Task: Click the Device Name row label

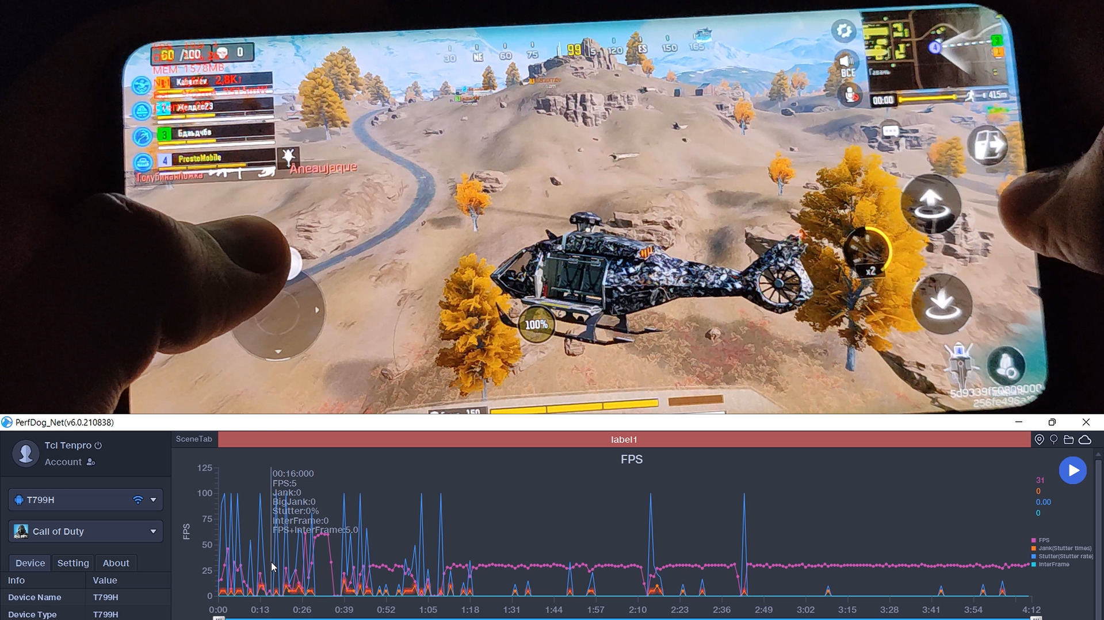Action: (35, 598)
